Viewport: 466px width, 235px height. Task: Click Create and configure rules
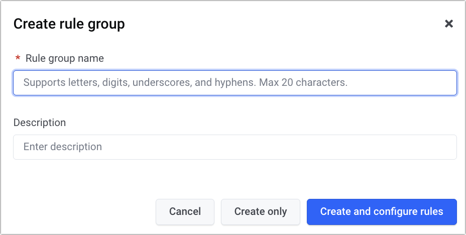coord(381,211)
